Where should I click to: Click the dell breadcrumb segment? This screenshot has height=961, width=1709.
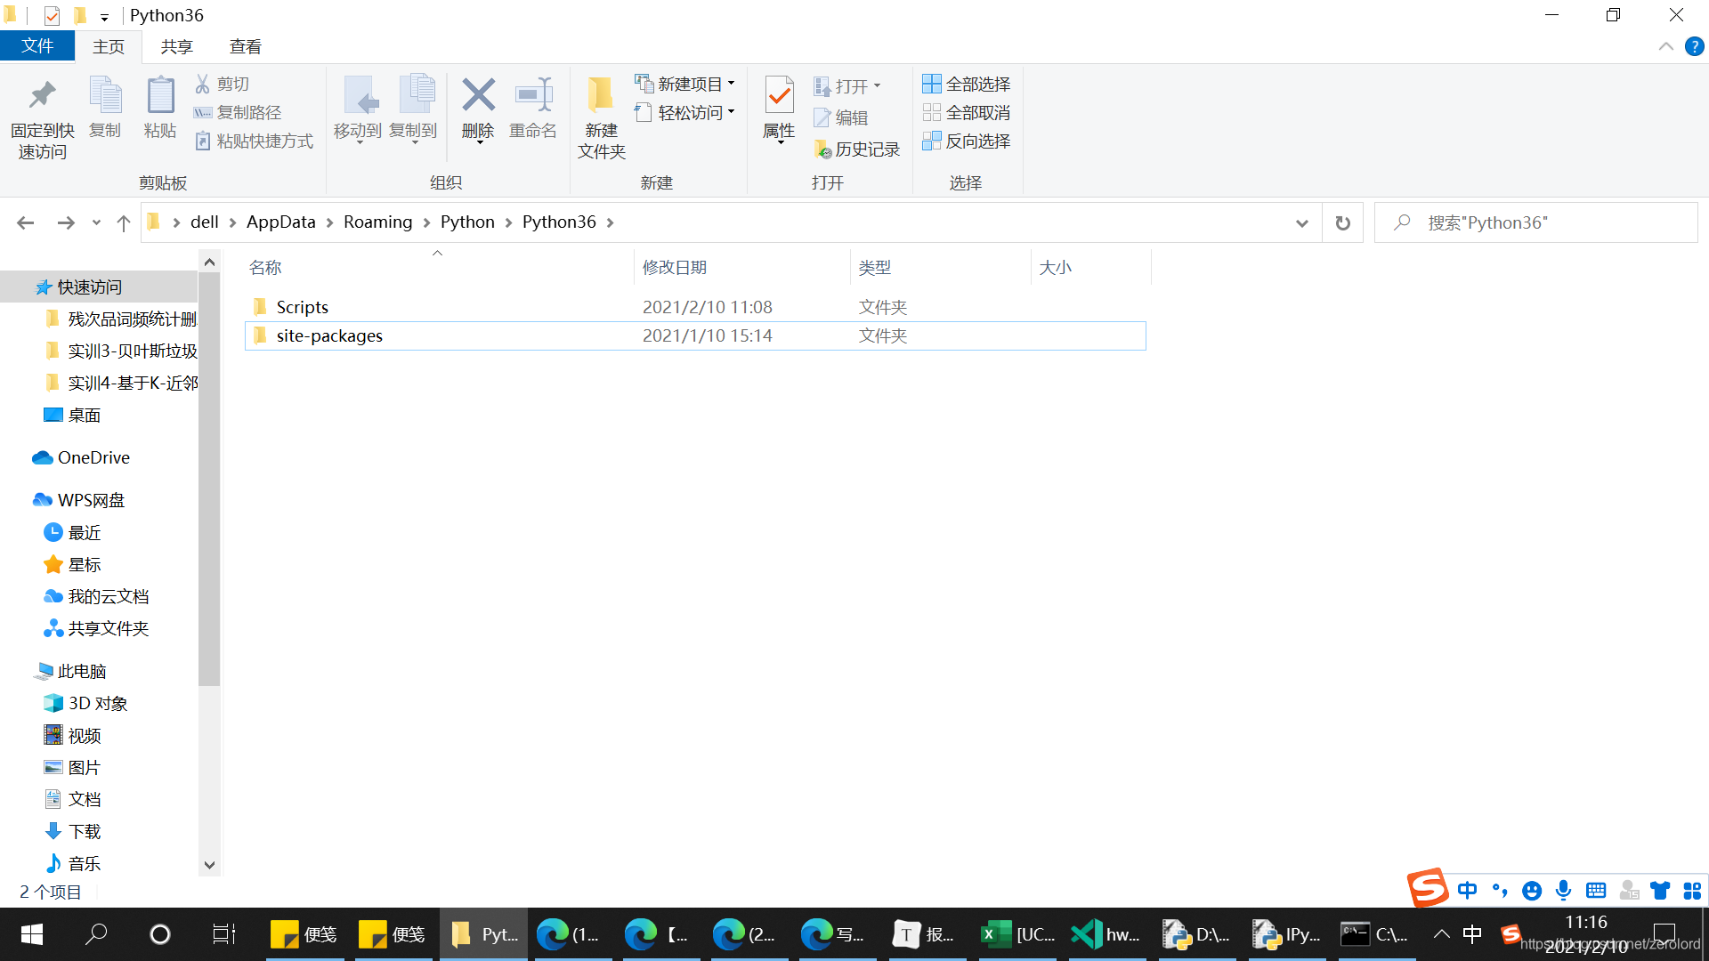pos(205,222)
